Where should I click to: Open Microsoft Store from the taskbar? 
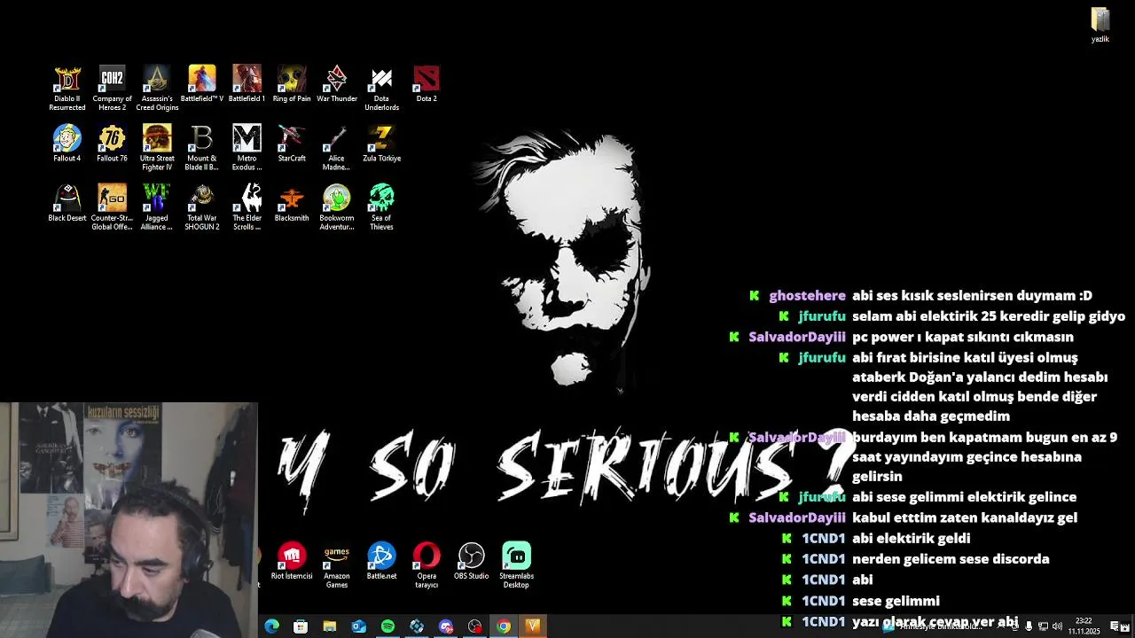pos(301,626)
